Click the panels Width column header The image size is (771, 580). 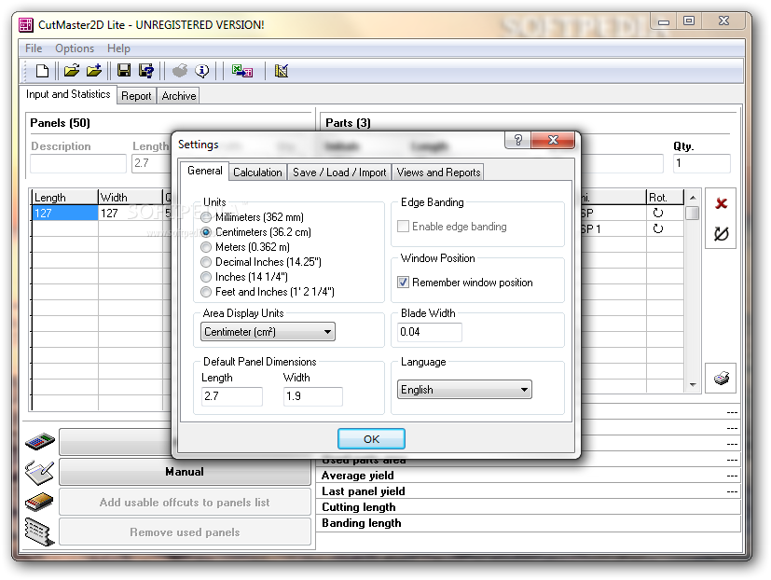[130, 198]
